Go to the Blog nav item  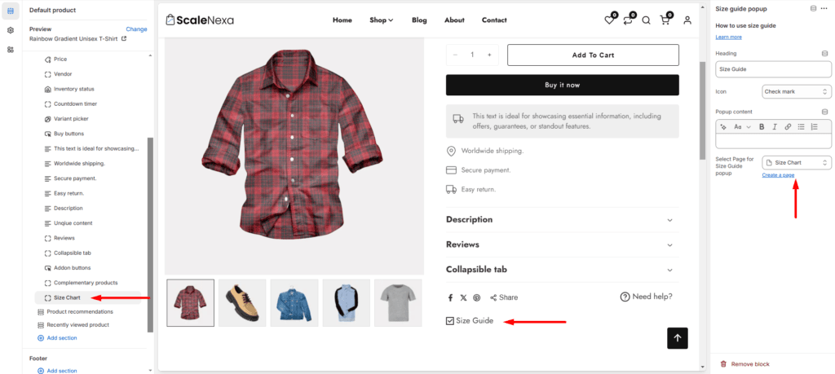[419, 20]
